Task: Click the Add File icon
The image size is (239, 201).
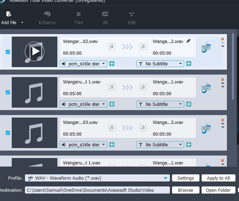Action: (x=9, y=14)
